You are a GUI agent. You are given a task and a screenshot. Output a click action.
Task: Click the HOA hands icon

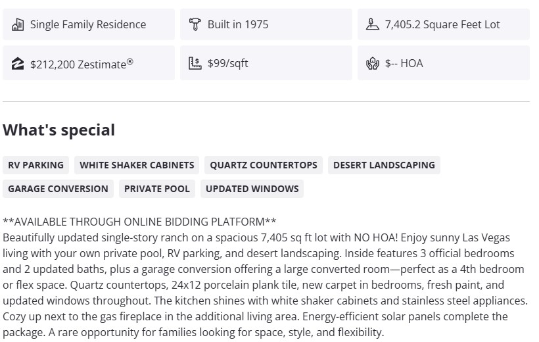pyautogui.click(x=373, y=64)
